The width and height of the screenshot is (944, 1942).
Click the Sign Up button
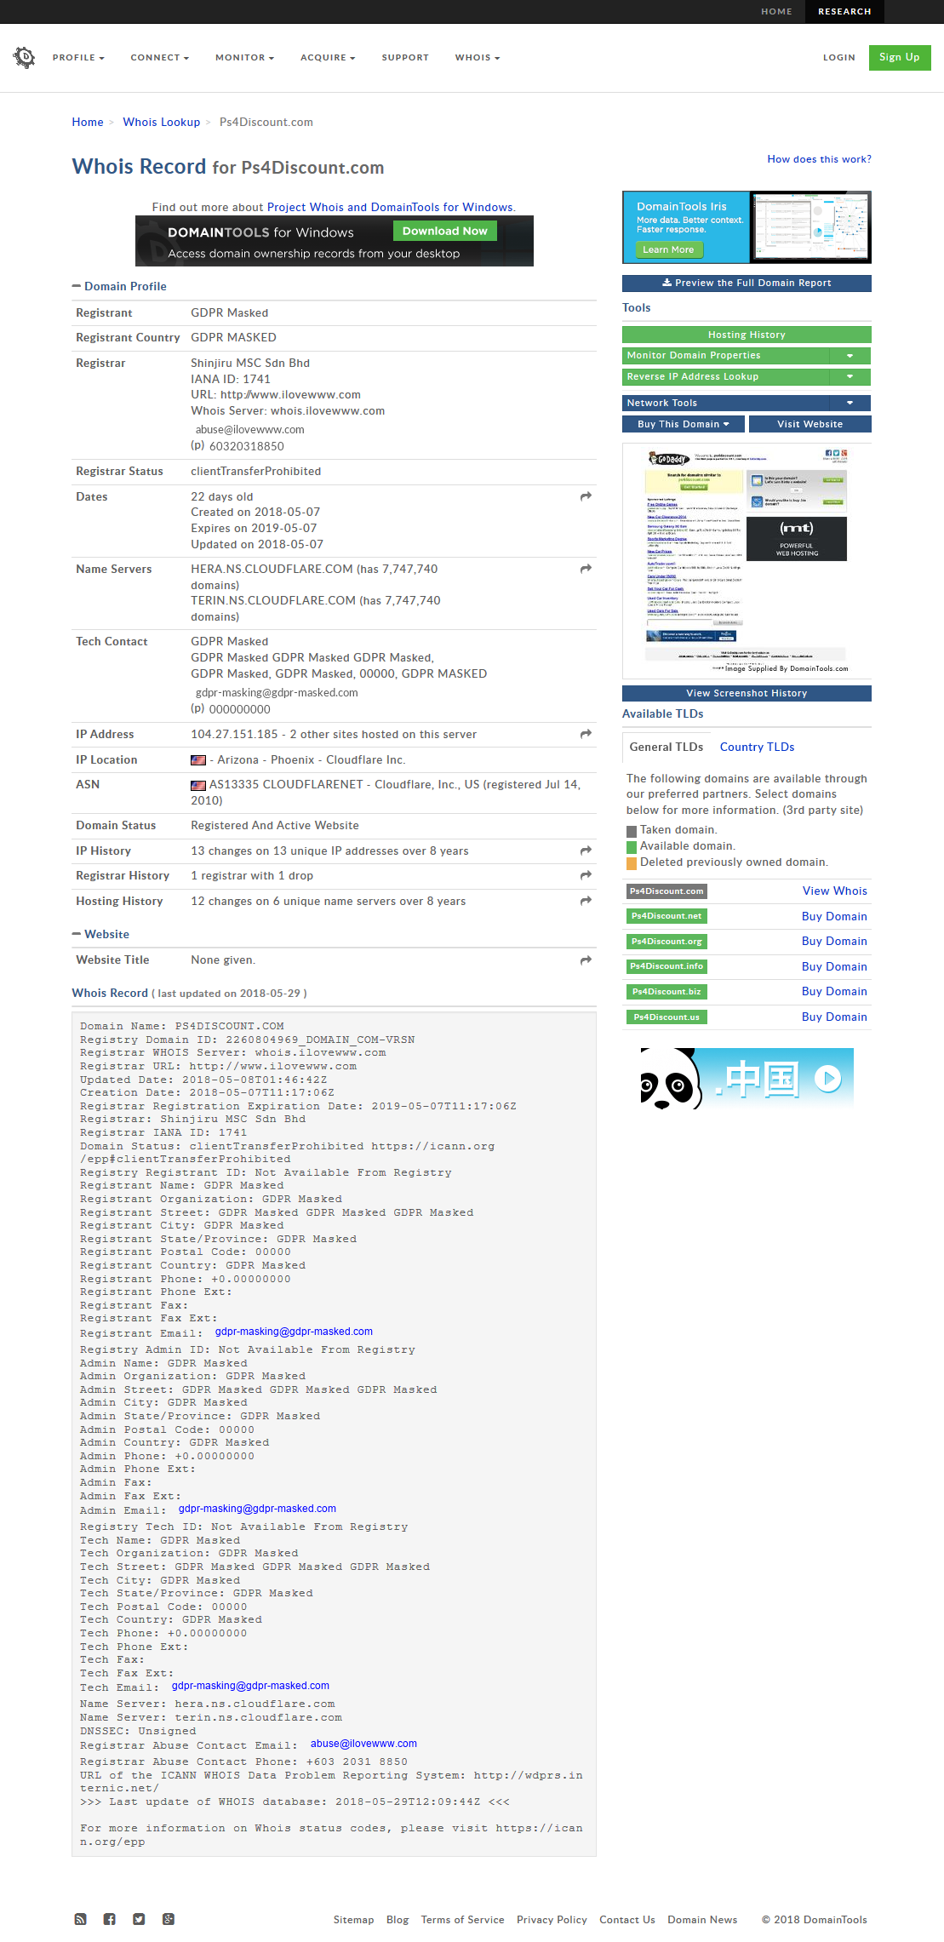899,57
